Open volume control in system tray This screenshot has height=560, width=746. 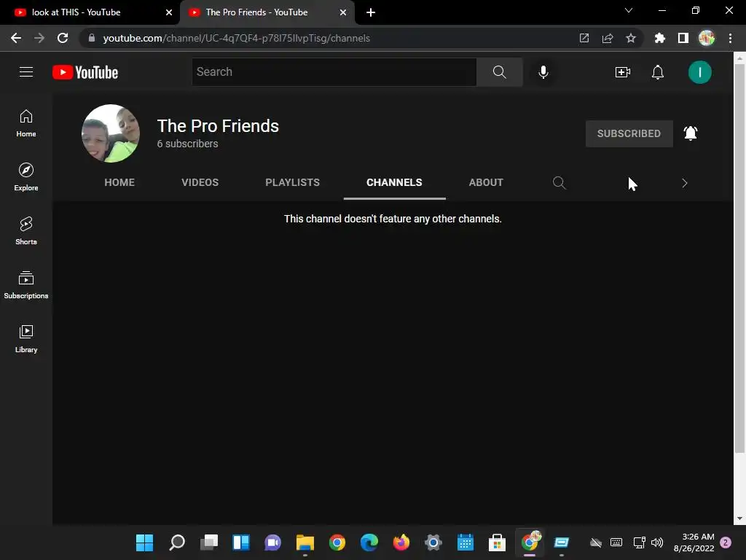657,542
